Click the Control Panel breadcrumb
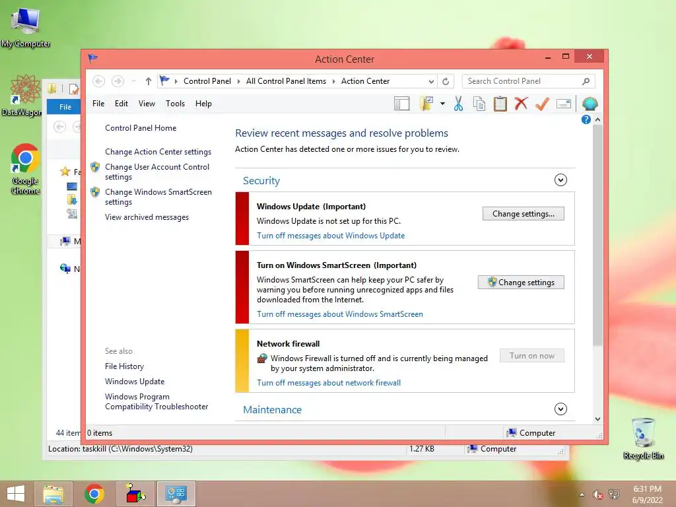Image resolution: width=676 pixels, height=507 pixels. tap(207, 81)
